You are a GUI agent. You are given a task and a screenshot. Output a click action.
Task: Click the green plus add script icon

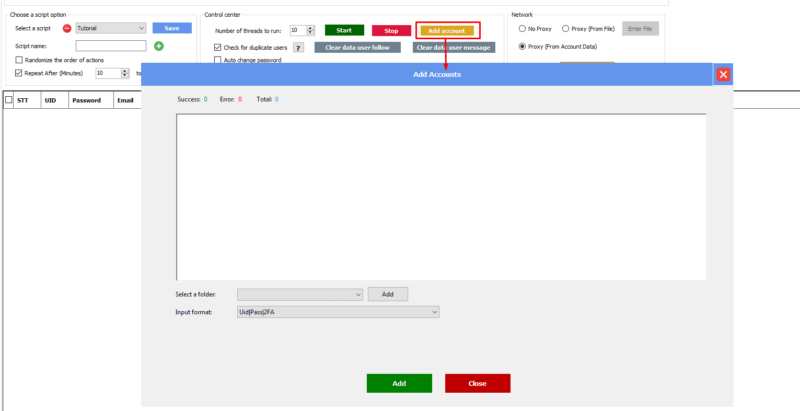tap(159, 46)
